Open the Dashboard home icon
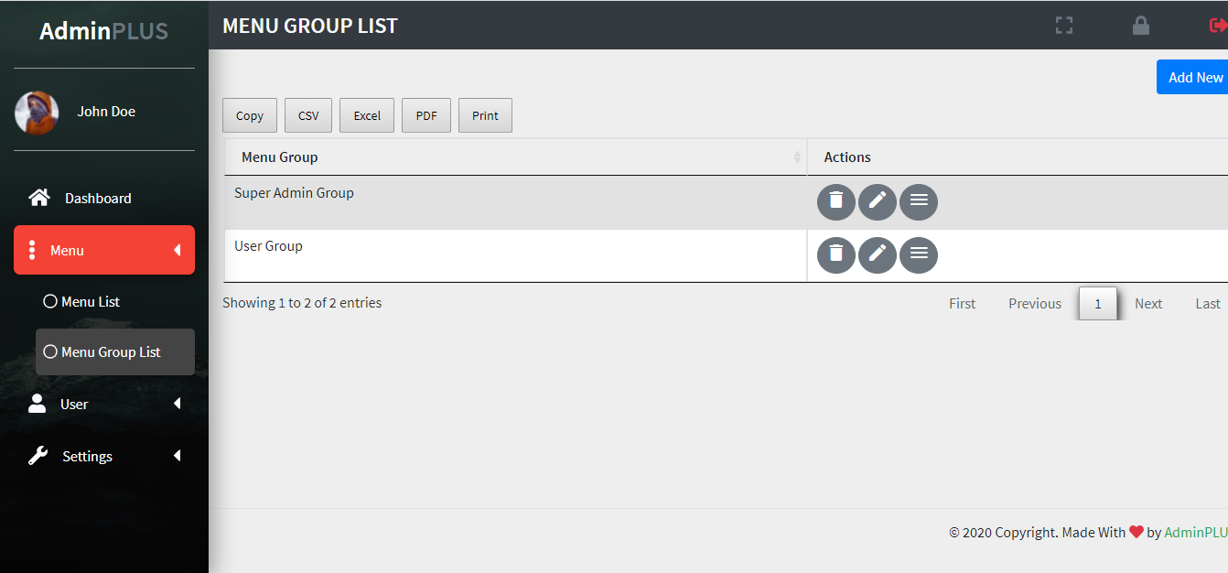Screen dimensions: 1228x573 [x=38, y=197]
